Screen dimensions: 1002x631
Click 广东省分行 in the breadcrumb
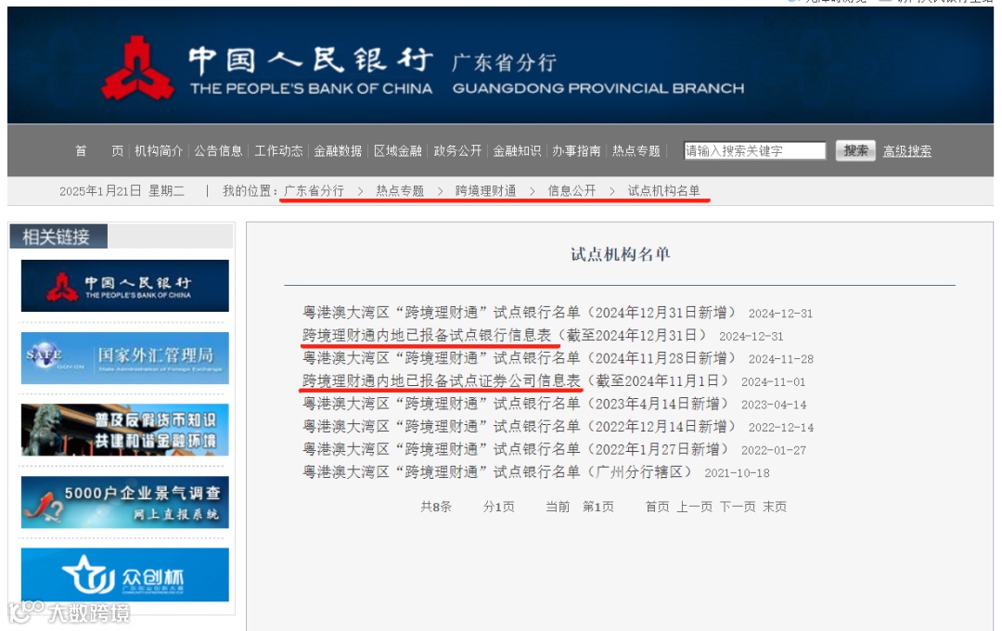[314, 190]
